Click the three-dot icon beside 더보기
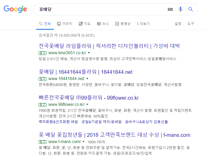Screen dimensions: 207x158 [138, 24]
